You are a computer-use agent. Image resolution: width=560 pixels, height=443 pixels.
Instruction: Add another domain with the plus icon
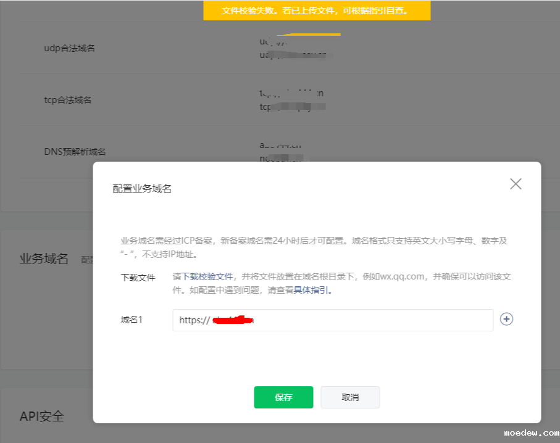(506, 319)
